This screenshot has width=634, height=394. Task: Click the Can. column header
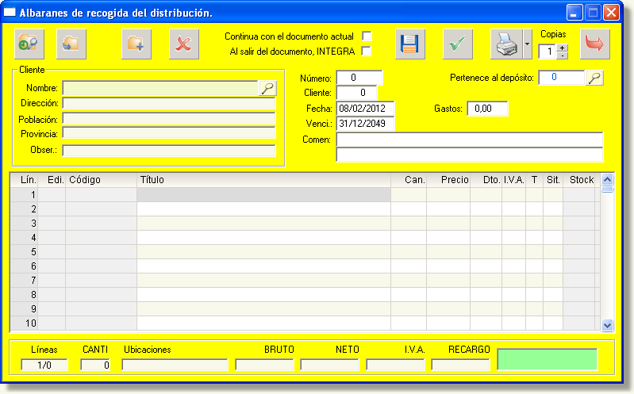click(x=409, y=180)
